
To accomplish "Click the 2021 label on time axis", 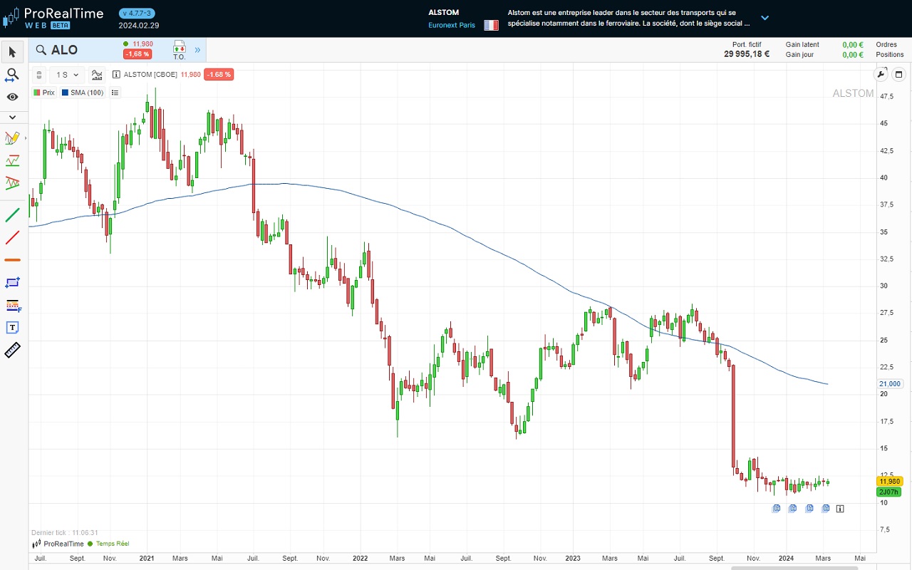I will tap(147, 558).
